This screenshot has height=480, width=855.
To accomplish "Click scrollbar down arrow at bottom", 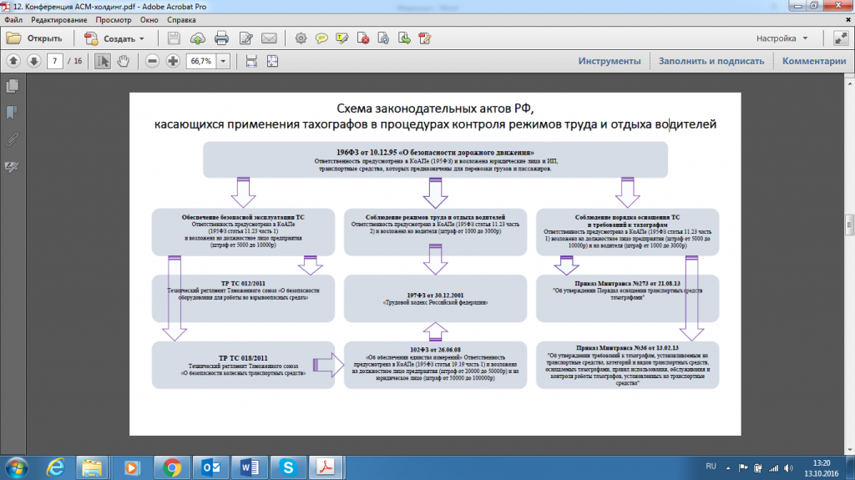I will click(x=849, y=450).
